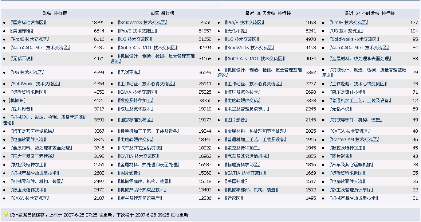Image resolution: width=421 pixels, height=222 pixels.
Task: Open 『无话不说』 in row with 5241
Action: coord(236,31)
